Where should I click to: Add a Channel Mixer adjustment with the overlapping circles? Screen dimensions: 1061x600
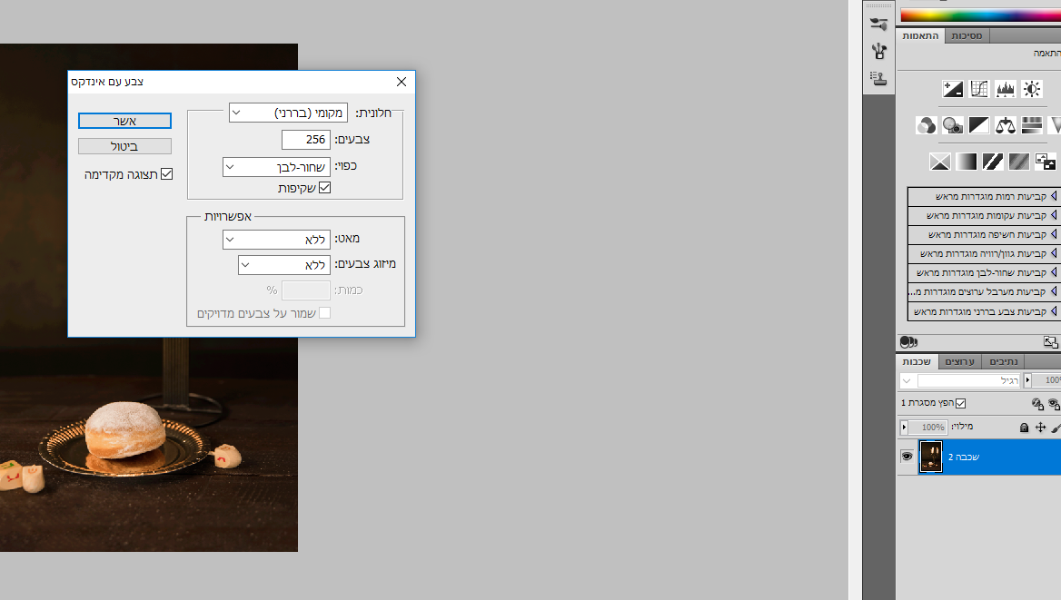927,125
